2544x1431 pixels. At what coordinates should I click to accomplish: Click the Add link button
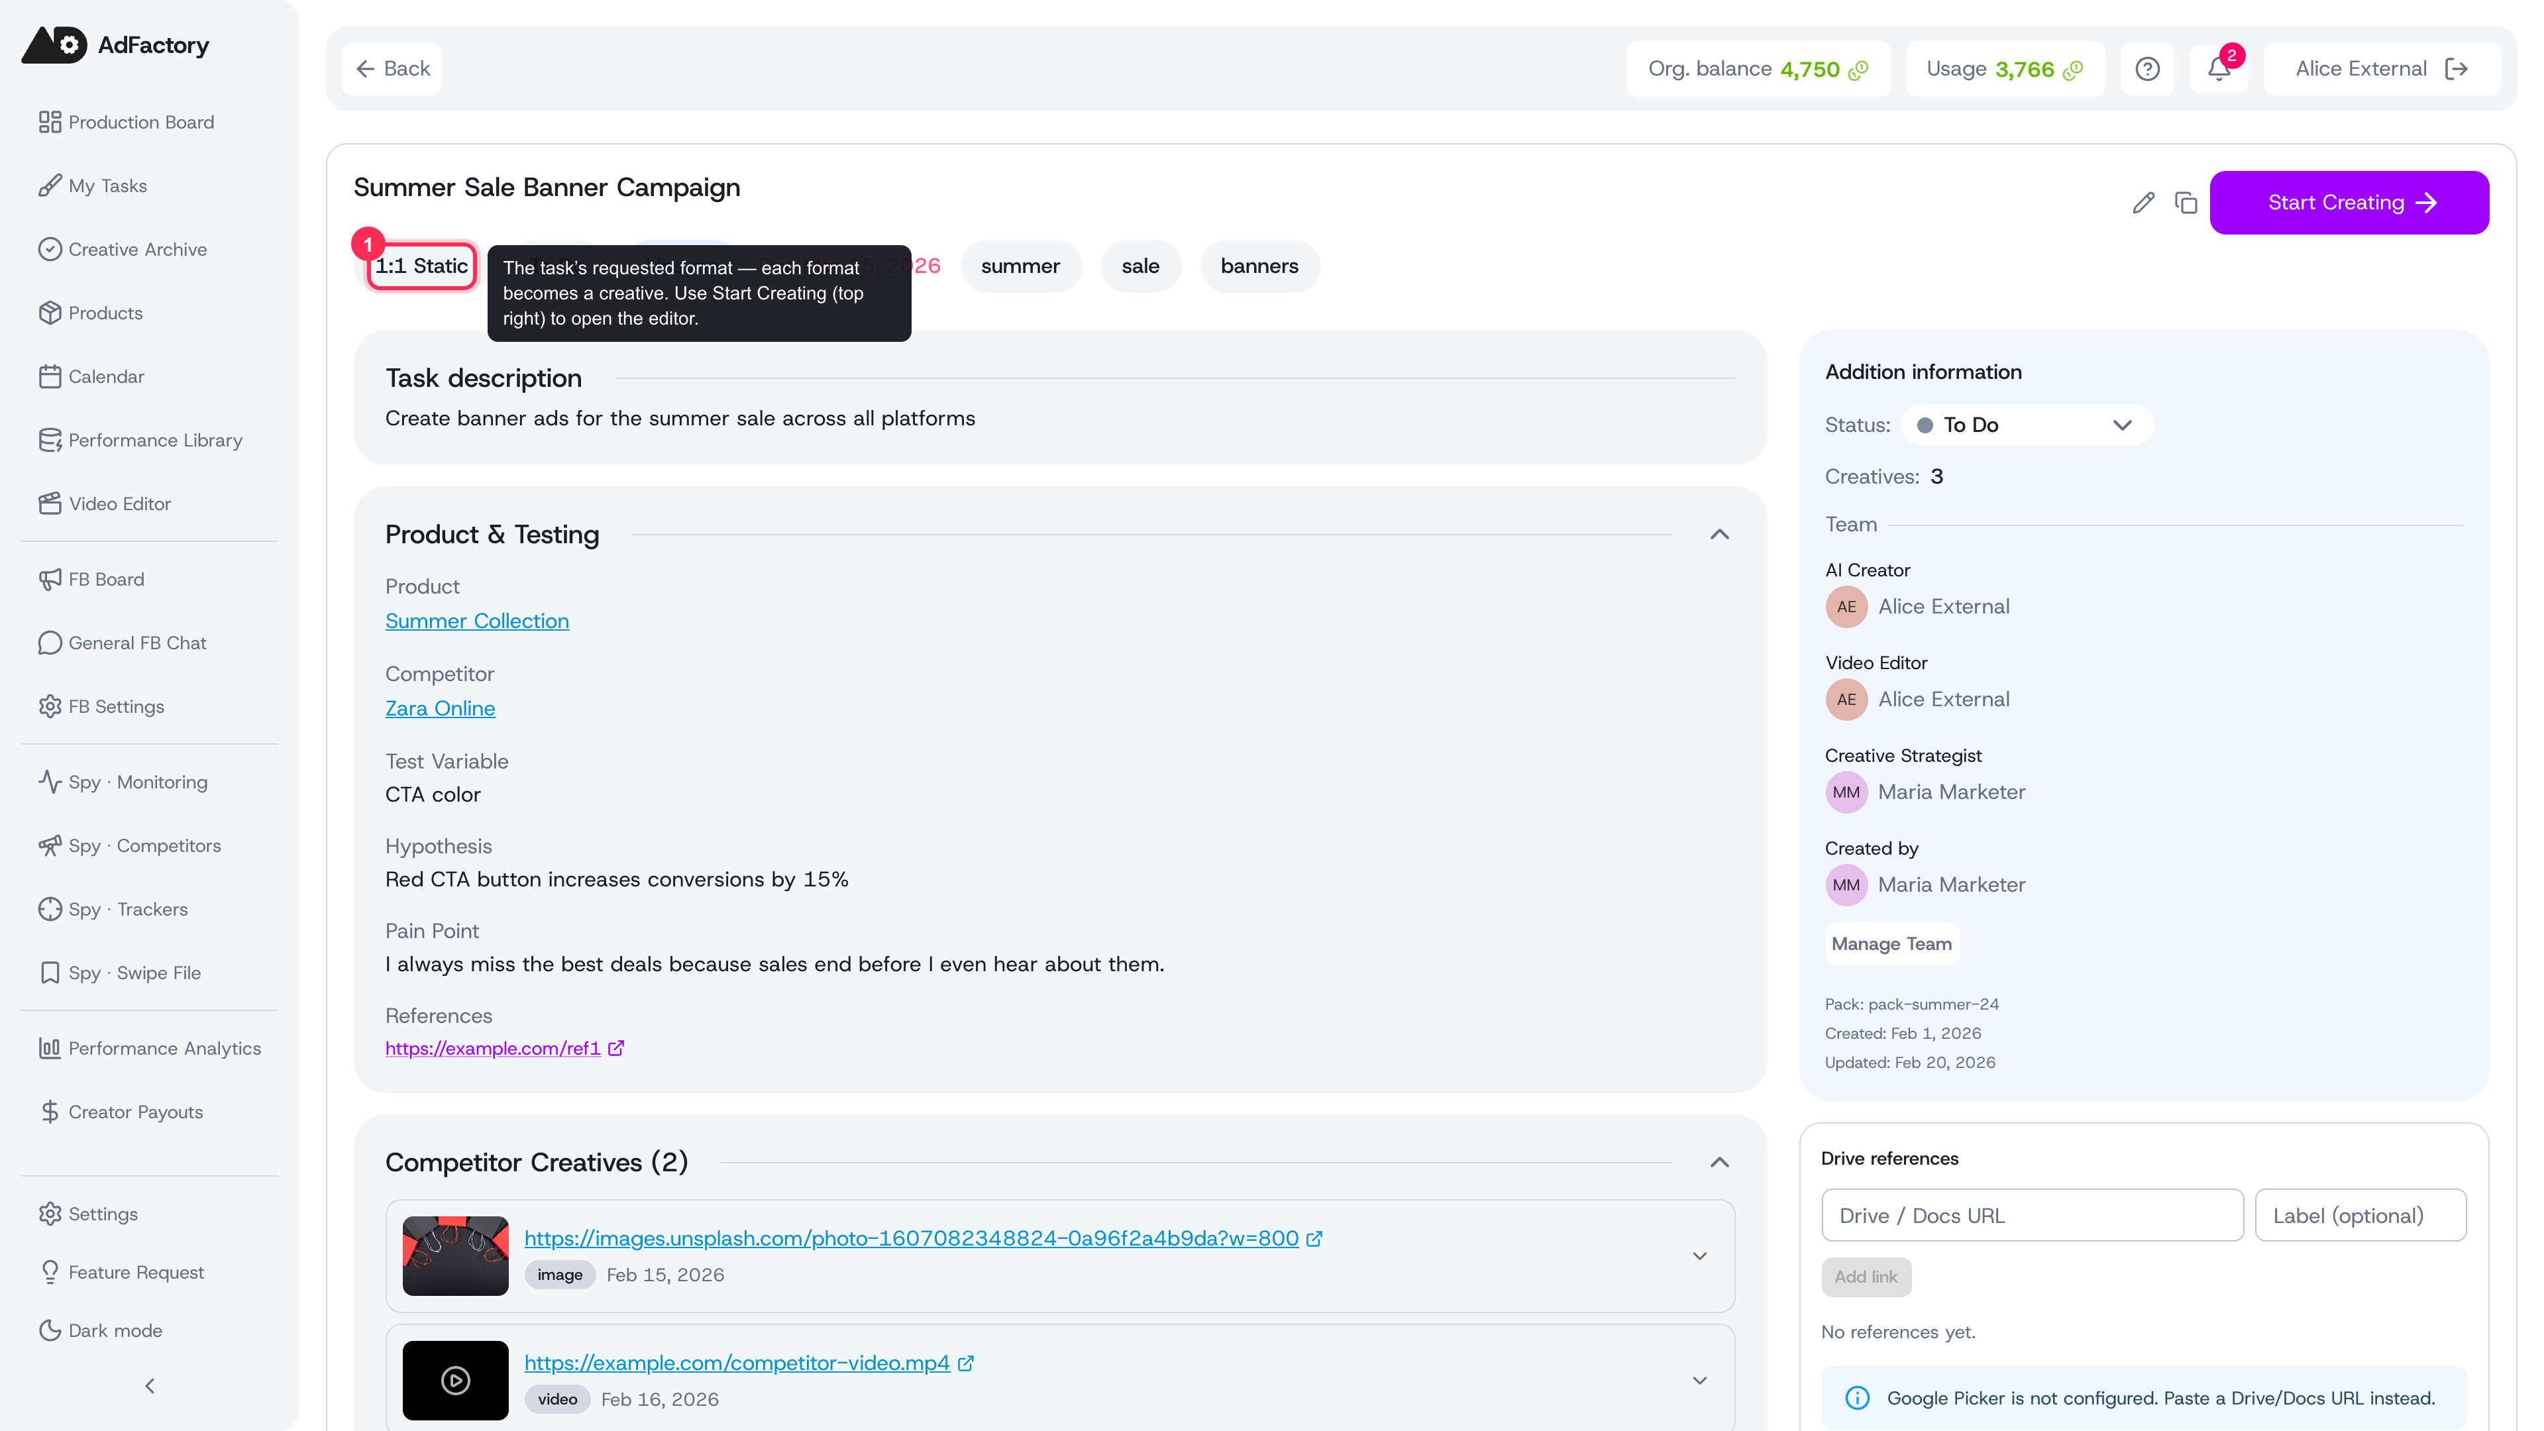point(1866,1276)
